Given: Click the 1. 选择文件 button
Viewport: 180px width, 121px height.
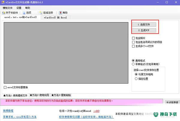Looking at the screenshot, I should 144,24.
